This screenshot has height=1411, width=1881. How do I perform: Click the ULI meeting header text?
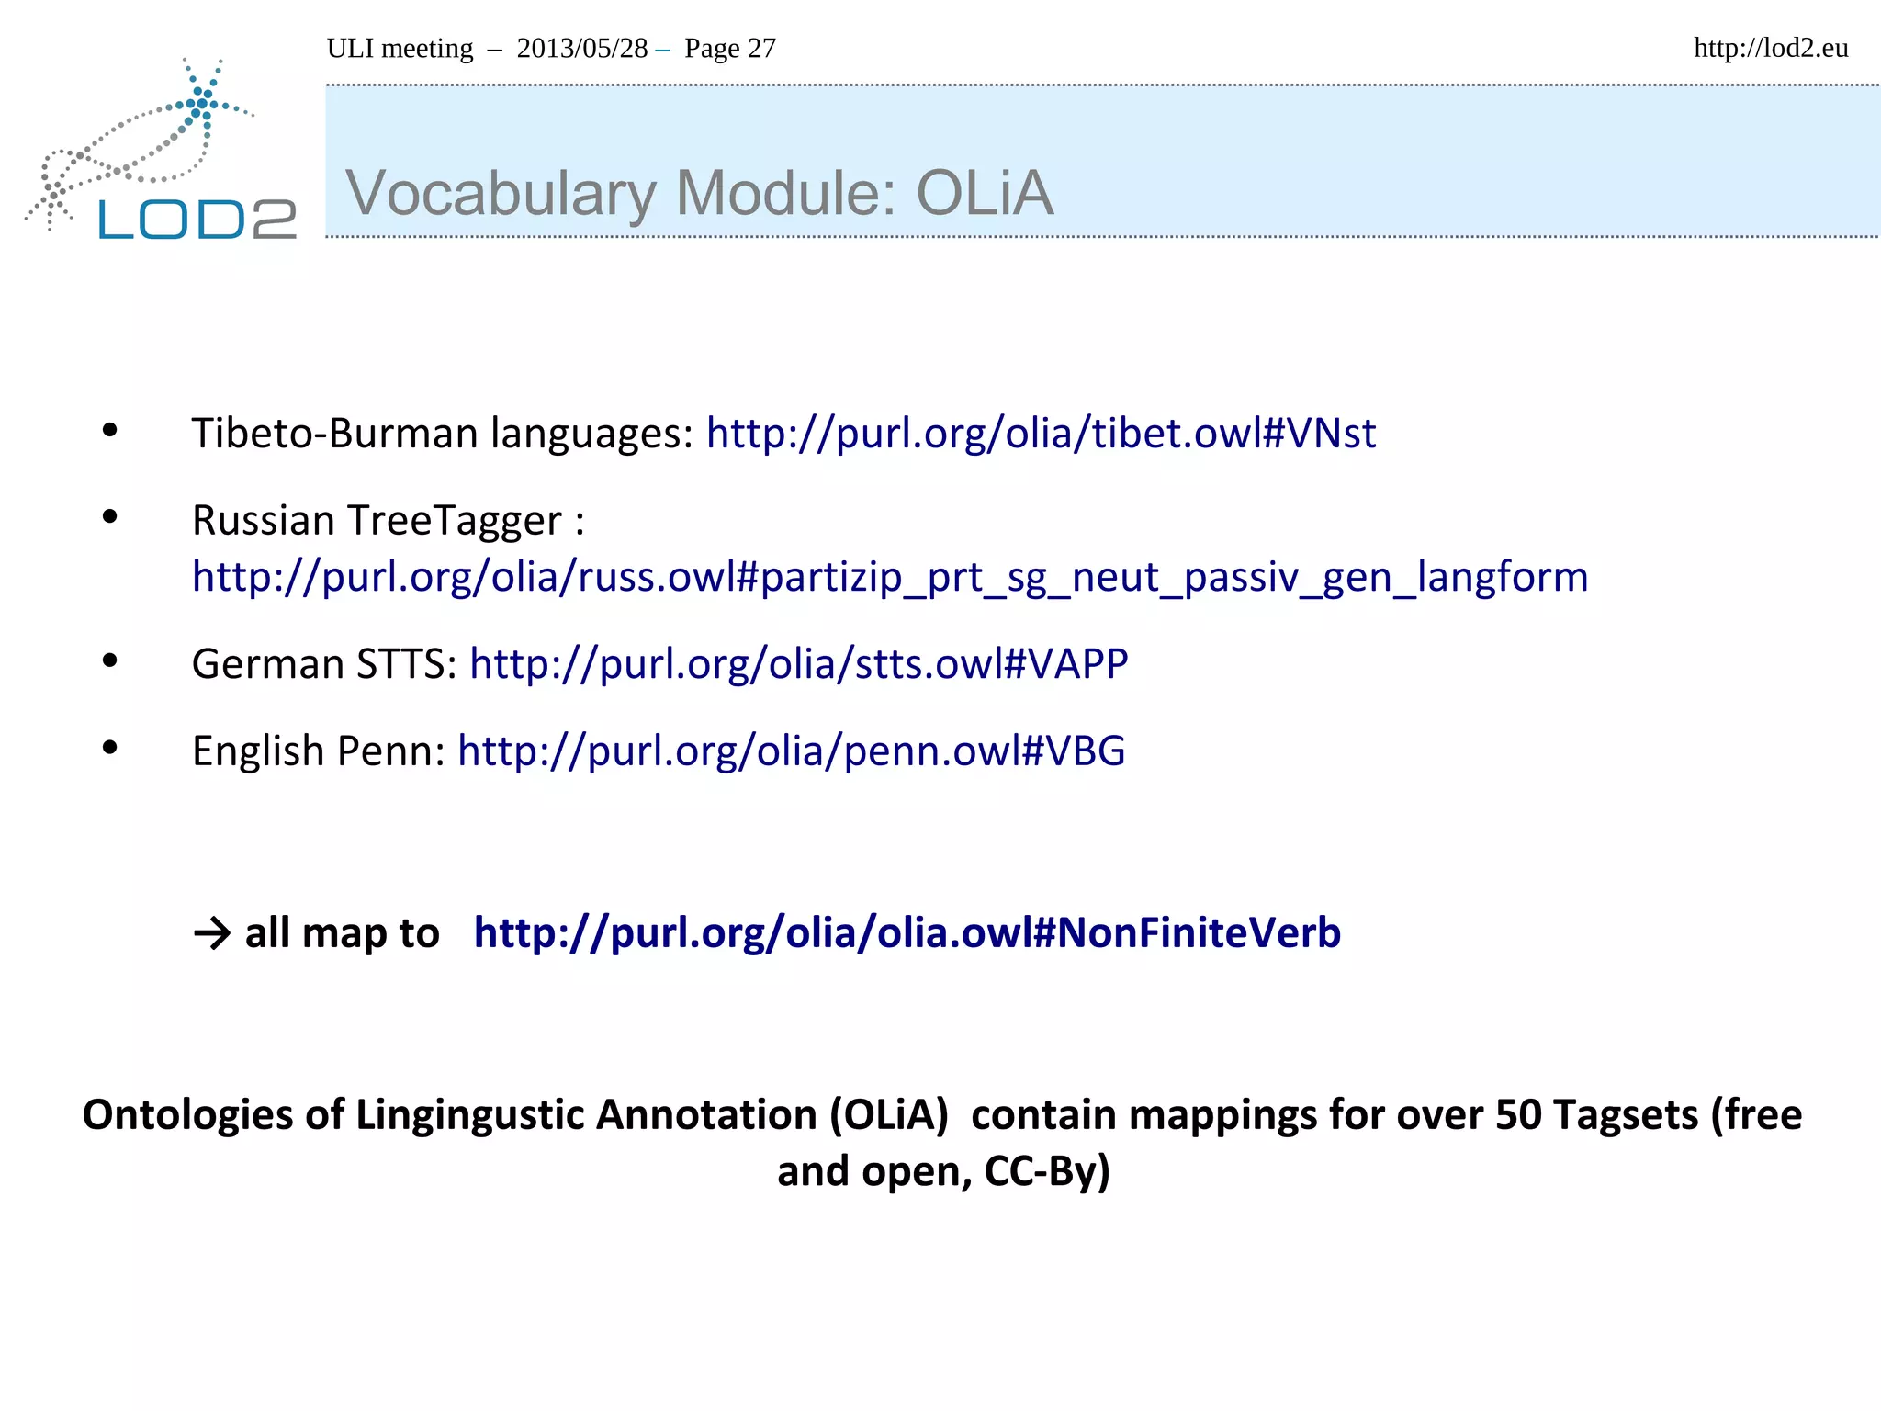(400, 48)
